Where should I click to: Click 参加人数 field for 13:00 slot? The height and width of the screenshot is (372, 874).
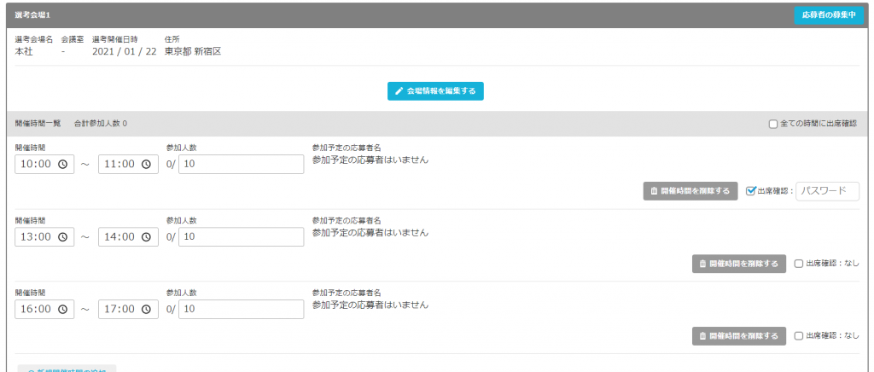(x=242, y=236)
